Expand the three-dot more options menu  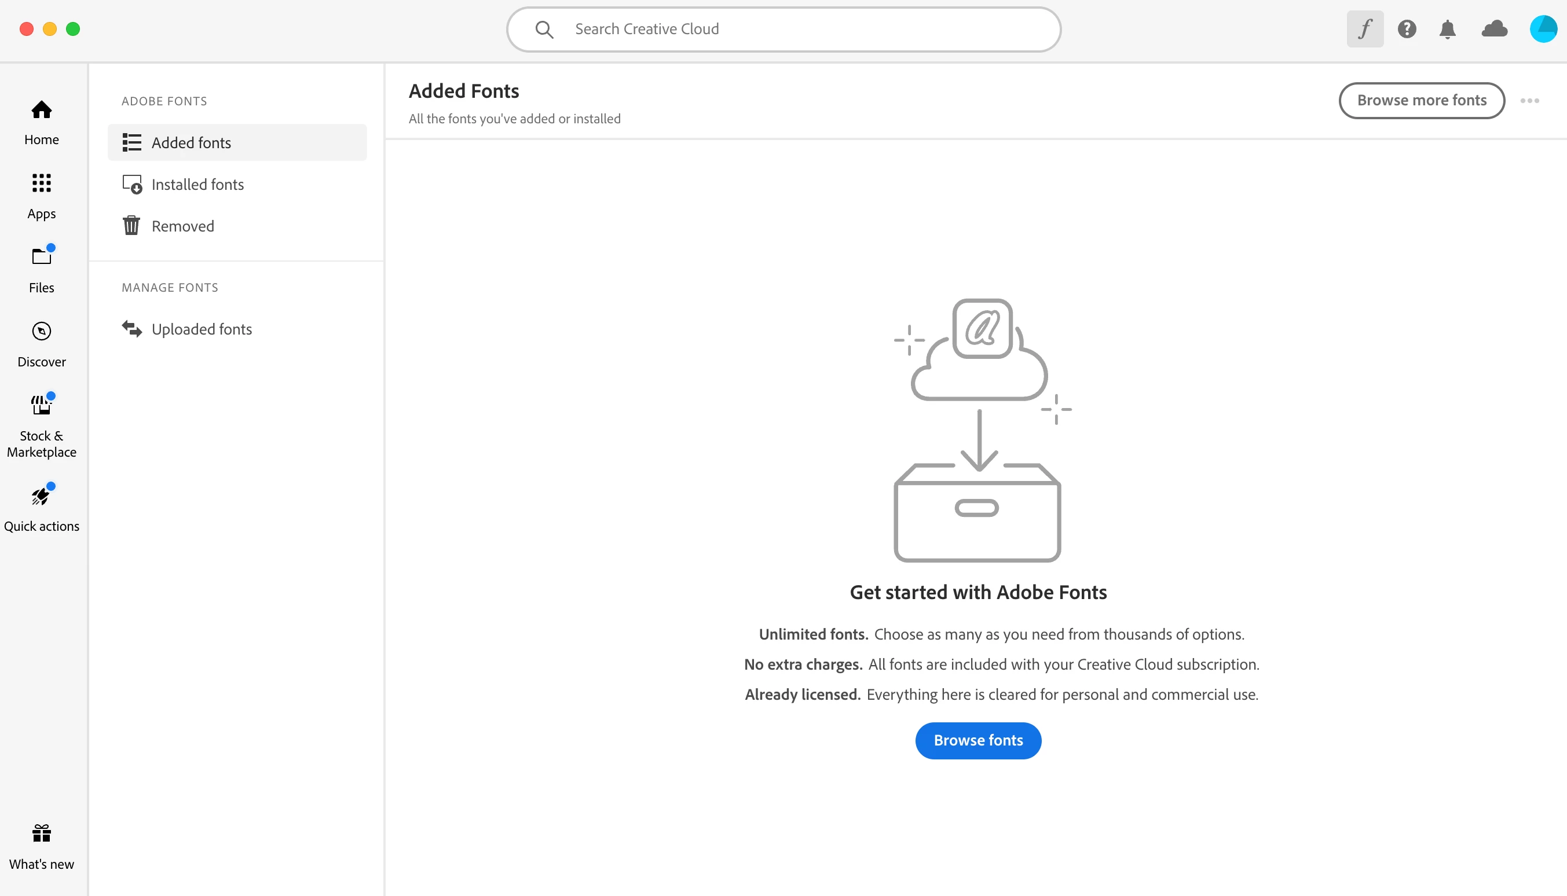point(1529,100)
